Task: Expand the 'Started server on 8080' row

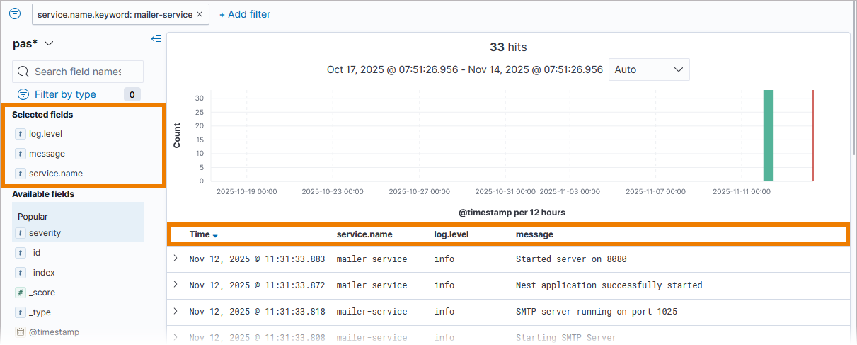Action: (176, 259)
